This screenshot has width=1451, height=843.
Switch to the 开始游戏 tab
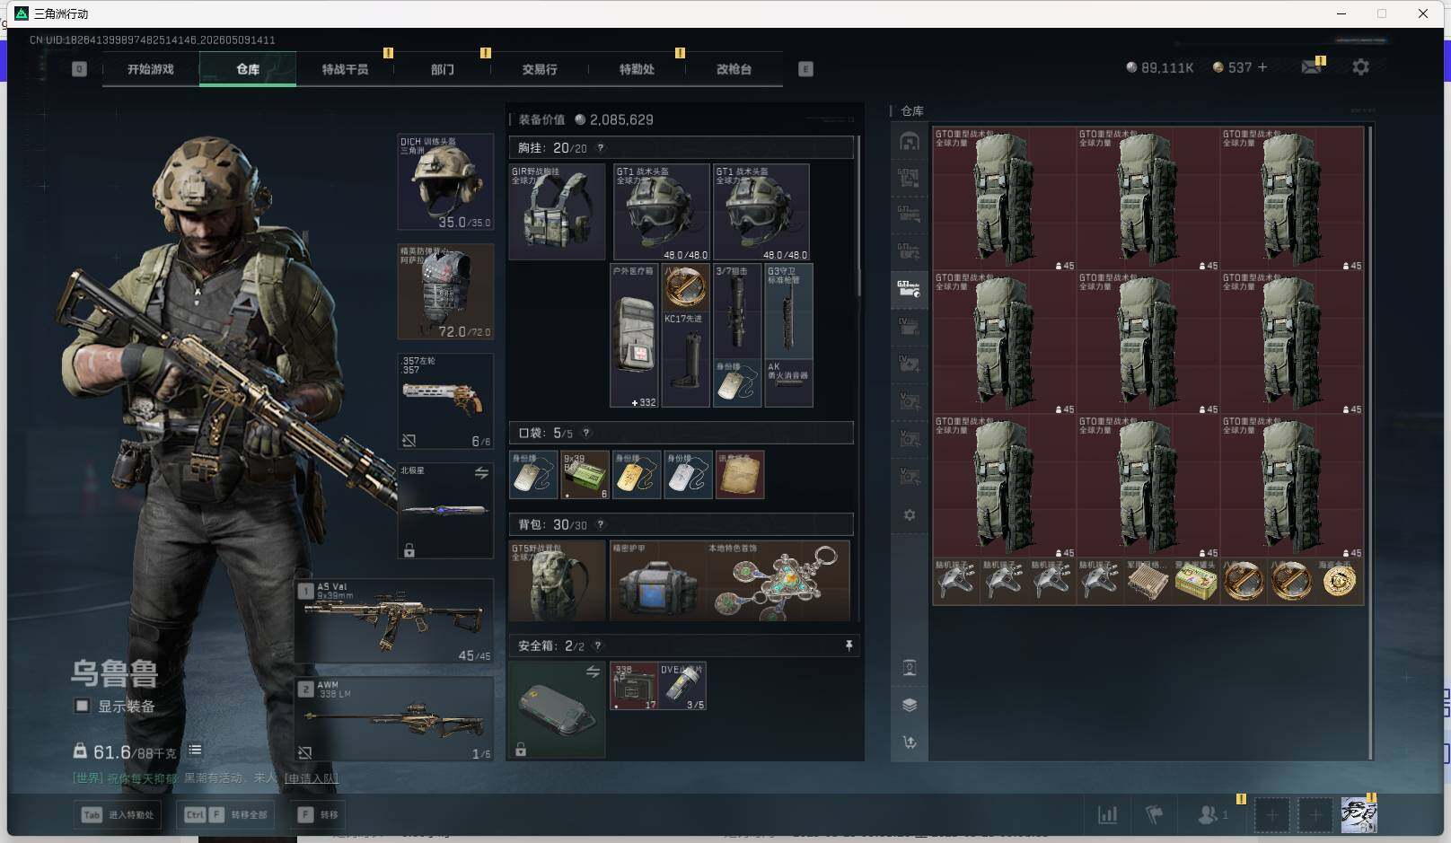151,69
